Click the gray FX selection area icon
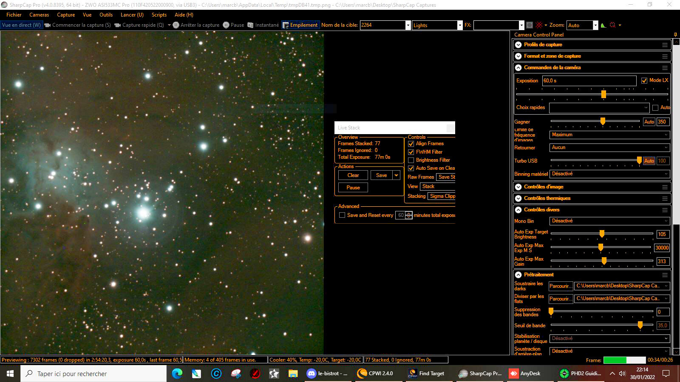The image size is (680, 382). click(530, 25)
